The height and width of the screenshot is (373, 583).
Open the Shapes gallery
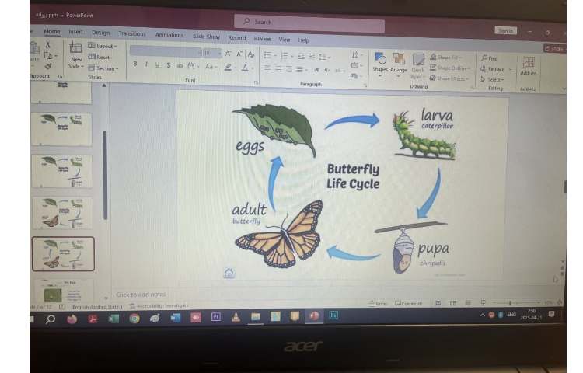(x=380, y=61)
